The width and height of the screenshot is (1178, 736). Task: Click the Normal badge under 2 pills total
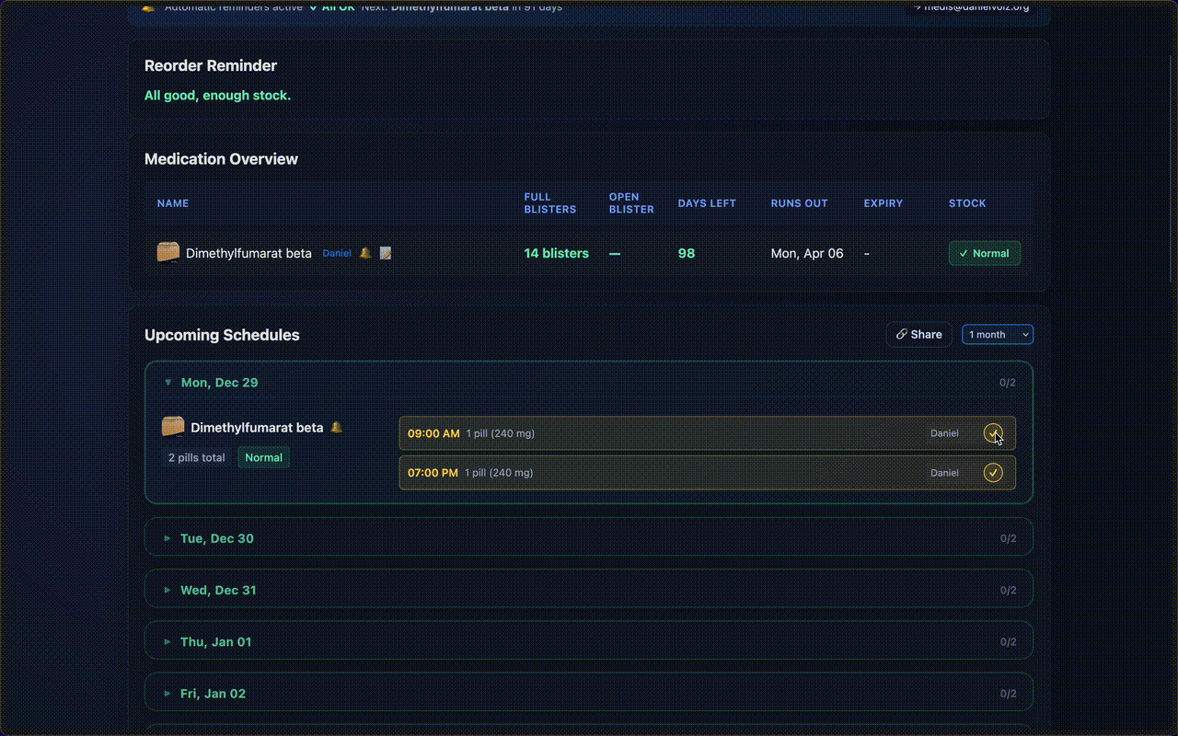tap(263, 457)
